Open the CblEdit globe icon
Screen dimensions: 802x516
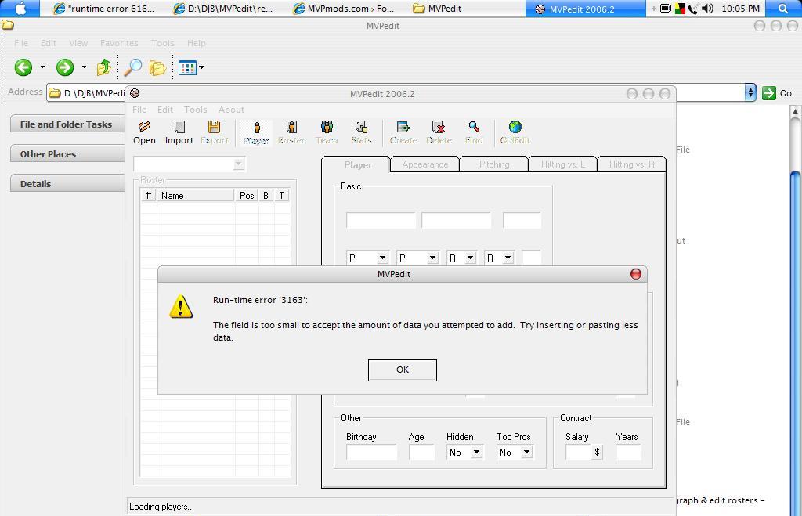tap(515, 133)
